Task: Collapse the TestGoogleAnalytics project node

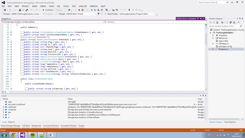Action: pos(210,33)
